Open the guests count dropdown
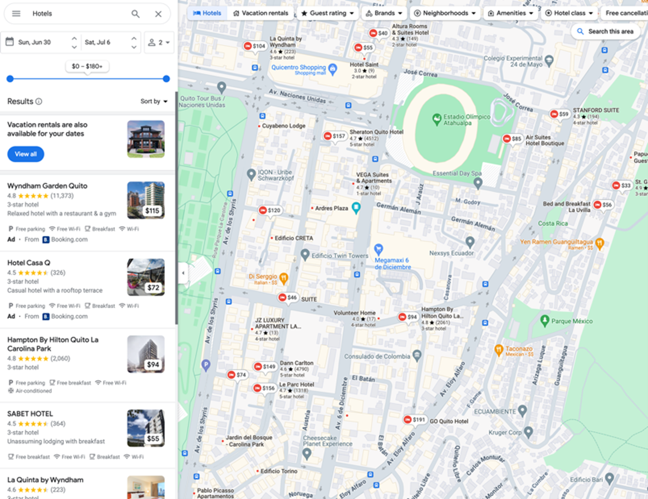648x499 pixels. pos(159,42)
